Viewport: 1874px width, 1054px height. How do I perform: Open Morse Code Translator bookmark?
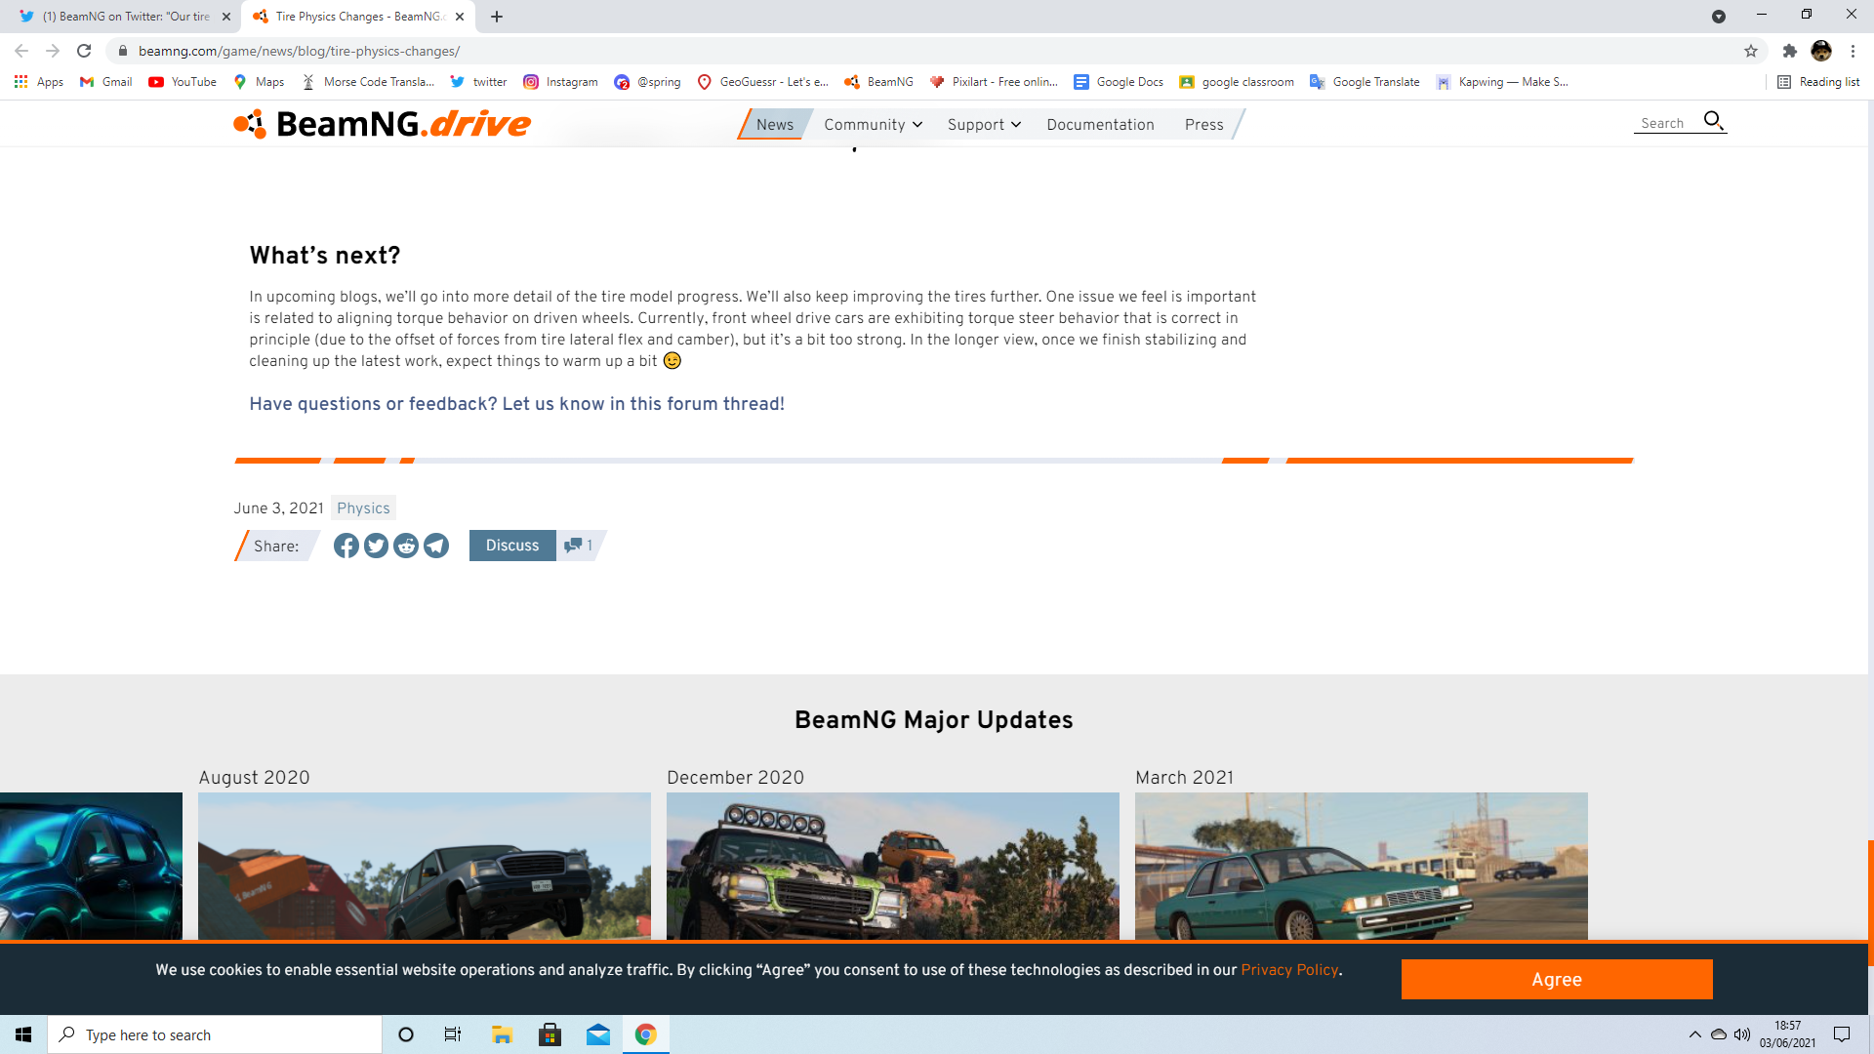[368, 82]
